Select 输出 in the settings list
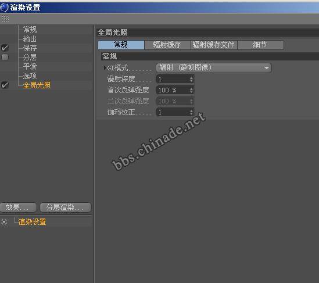Screen dimensions: 319x283 [30, 39]
